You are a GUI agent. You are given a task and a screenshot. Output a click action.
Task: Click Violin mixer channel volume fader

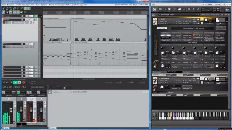(32, 110)
